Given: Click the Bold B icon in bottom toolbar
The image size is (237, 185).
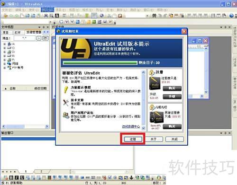Looking at the screenshot, I should (x=11, y=178).
